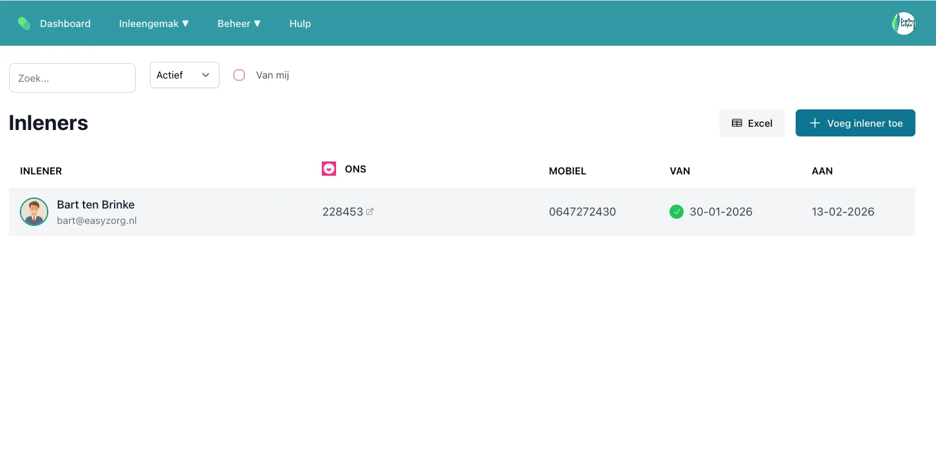Click the Van date 30-01-2026
936x473 pixels.
click(721, 212)
